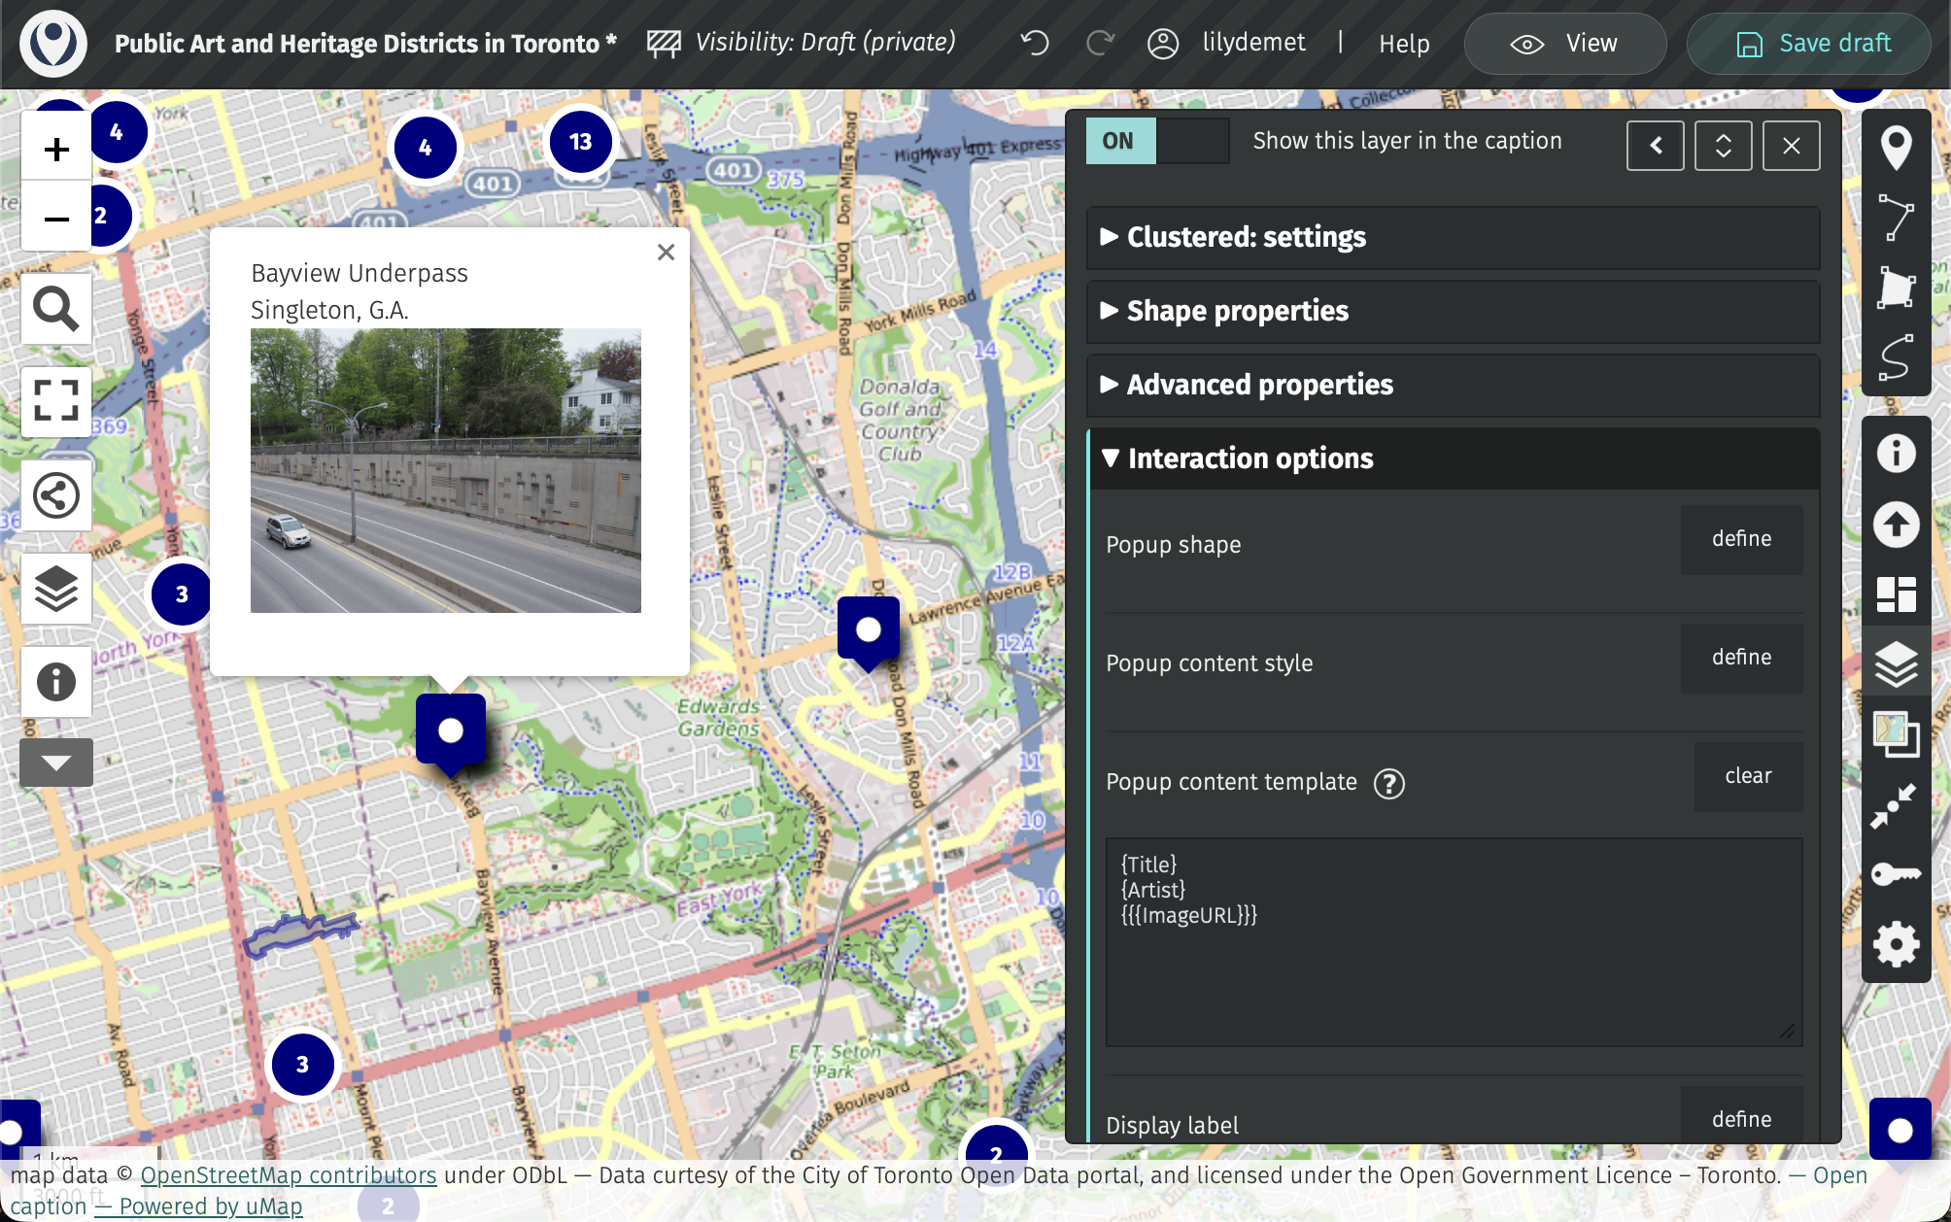Open the map search magnifier
The height and width of the screenshot is (1222, 1951).
56,310
